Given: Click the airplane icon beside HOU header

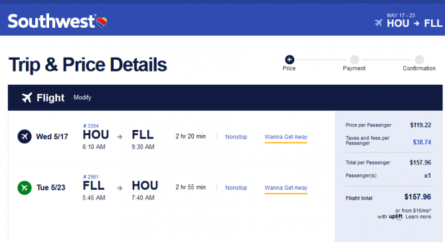Looking at the screenshot, I should click(x=379, y=23).
